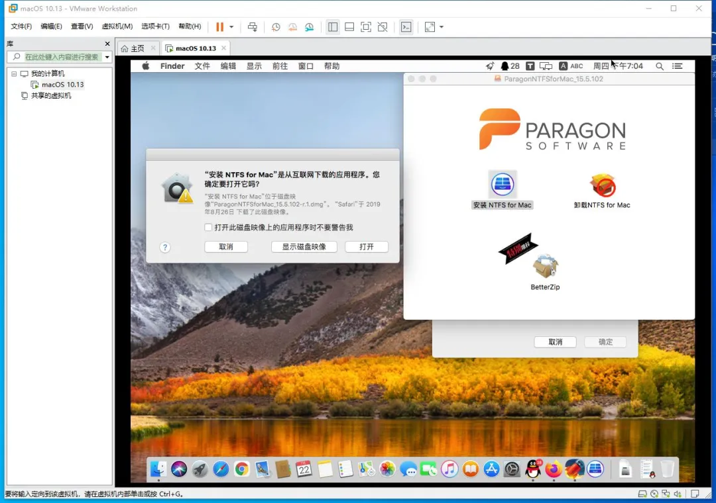Revert the VM to its snapshot
Image resolution: width=716 pixels, height=503 pixels.
coord(293,27)
